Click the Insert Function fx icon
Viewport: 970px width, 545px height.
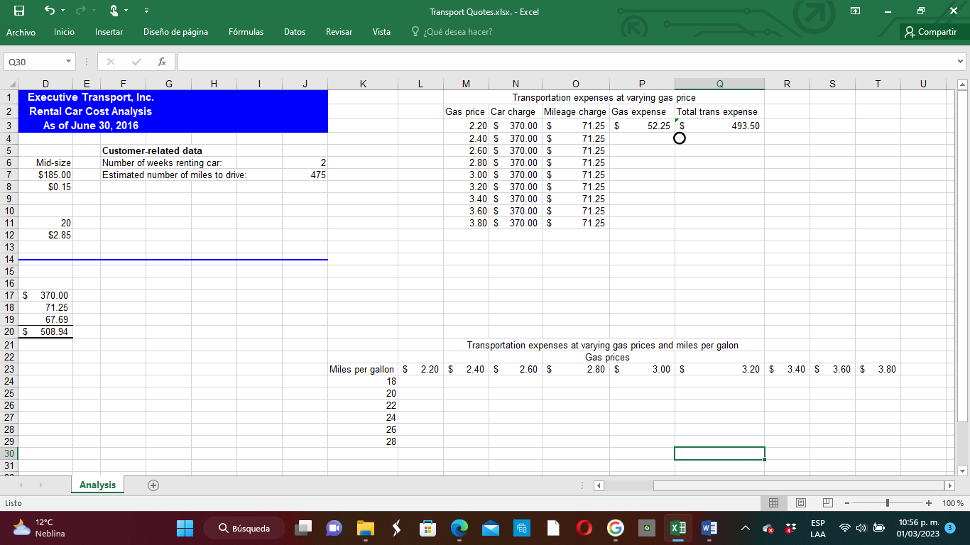point(162,62)
